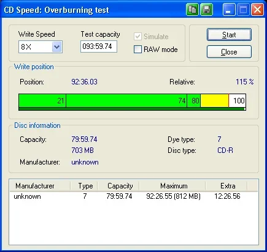
Task: Click the copy to clipboard icon
Action: (x=192, y=10)
